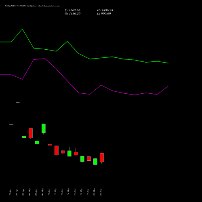Click the 14 May date label
This screenshot has width=202, height=202.
68,192
